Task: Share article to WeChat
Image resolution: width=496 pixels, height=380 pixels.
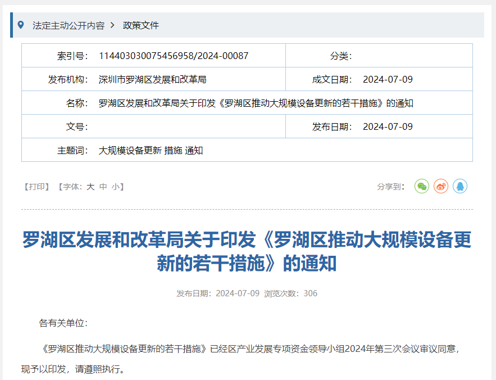Action: click(x=422, y=186)
